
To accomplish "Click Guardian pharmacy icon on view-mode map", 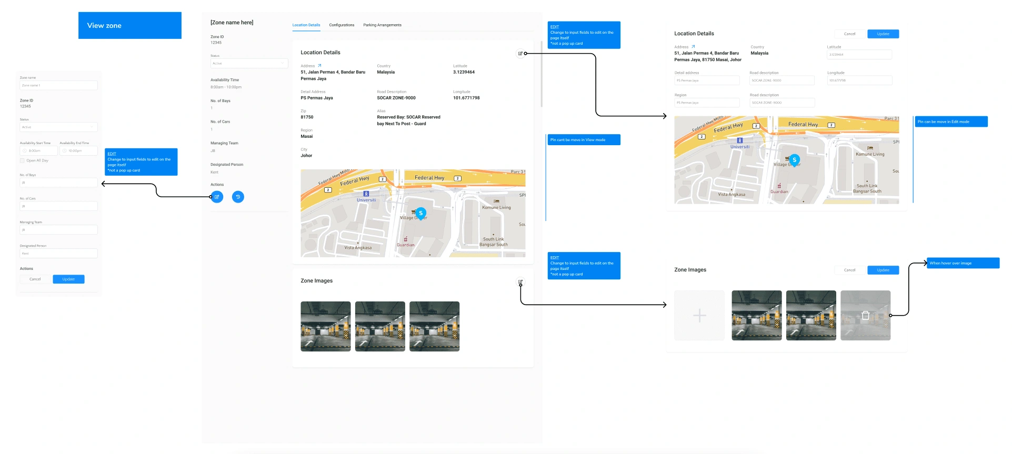I will pos(405,239).
